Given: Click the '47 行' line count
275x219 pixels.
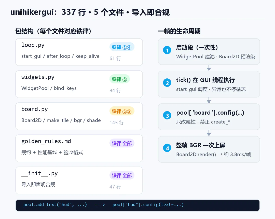Looking at the screenshot, I should 115,187.
